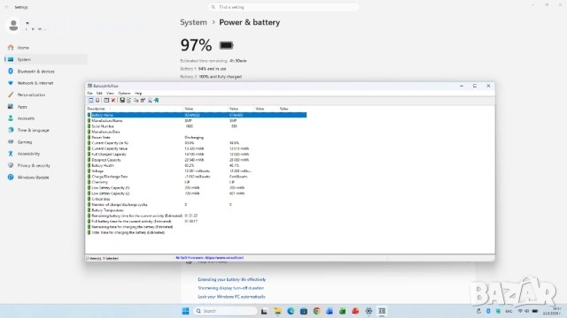Select the Battery Name row
Viewport: 567px width, 318px height.
coord(197,115)
